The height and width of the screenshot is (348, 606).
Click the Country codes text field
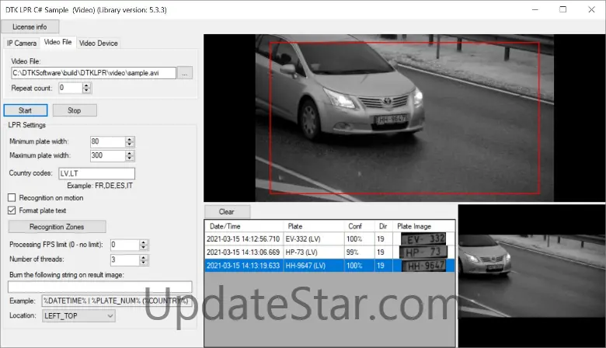pos(96,173)
